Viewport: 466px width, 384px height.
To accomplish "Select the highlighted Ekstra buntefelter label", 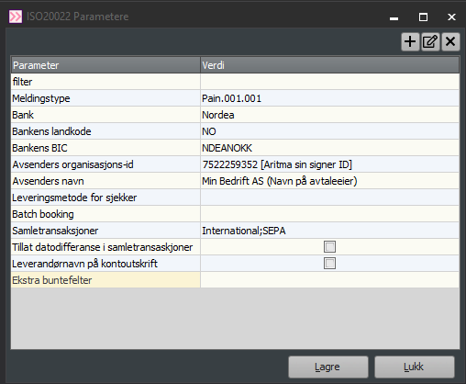I will (x=105, y=280).
